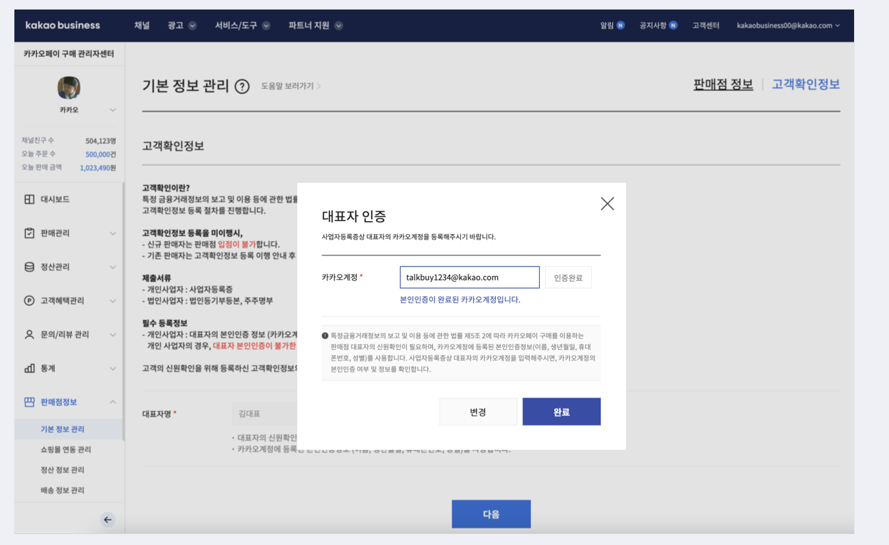Select 채널 in the top navigation

click(142, 25)
